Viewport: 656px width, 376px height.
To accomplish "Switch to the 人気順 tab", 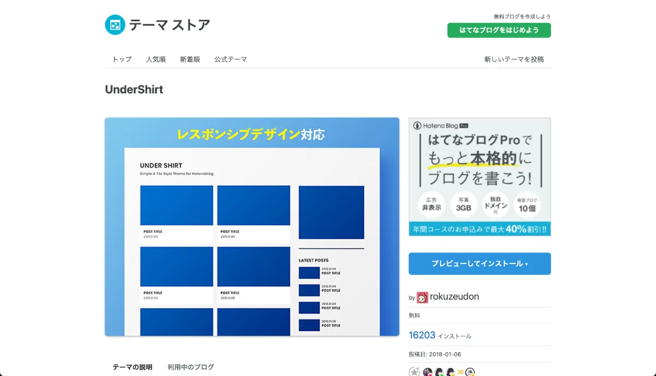I will pos(156,59).
